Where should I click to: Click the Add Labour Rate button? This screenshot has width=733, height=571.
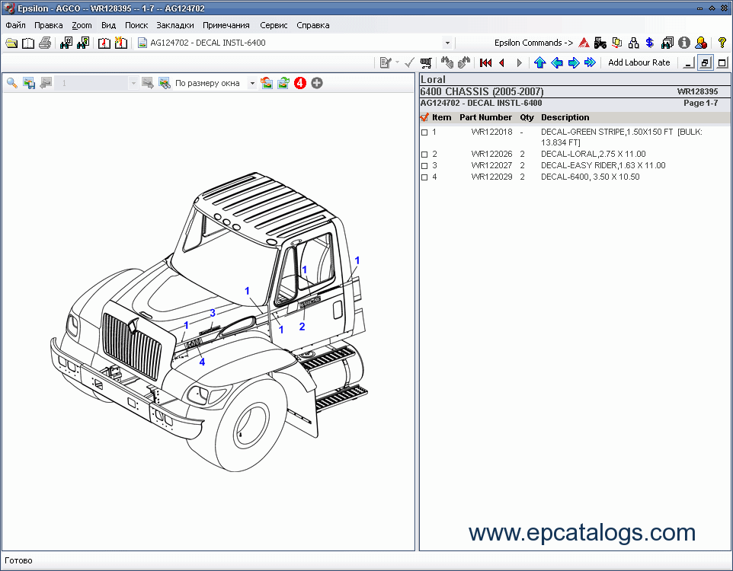coord(639,62)
